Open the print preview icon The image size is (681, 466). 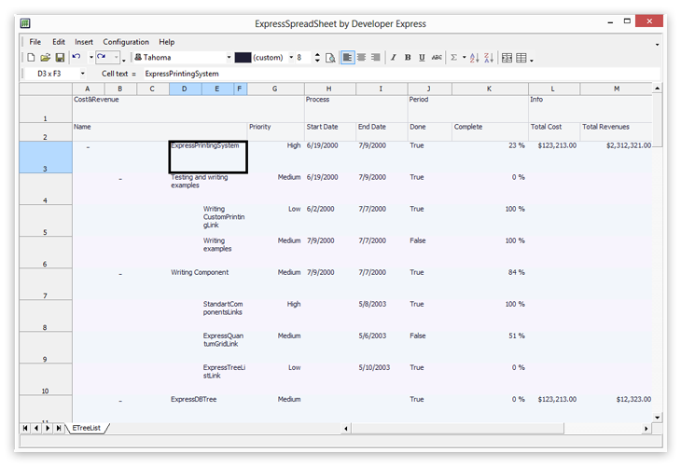coord(329,58)
